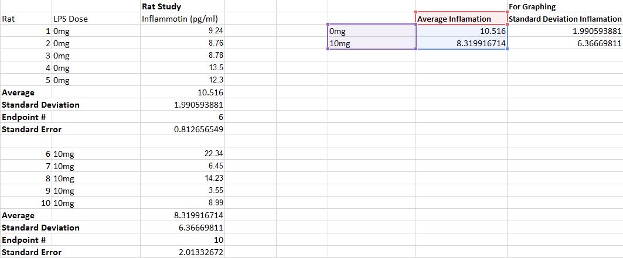Select 8.319916714 under Average Inflamation header
The height and width of the screenshot is (258, 623).
tap(461, 43)
